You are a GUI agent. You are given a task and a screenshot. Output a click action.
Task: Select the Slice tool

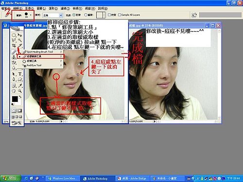tap(20, 46)
